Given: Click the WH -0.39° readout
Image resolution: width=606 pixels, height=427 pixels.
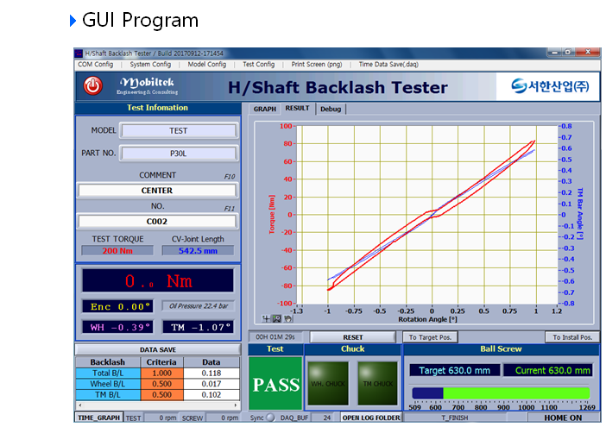Looking at the screenshot, I should [117, 327].
